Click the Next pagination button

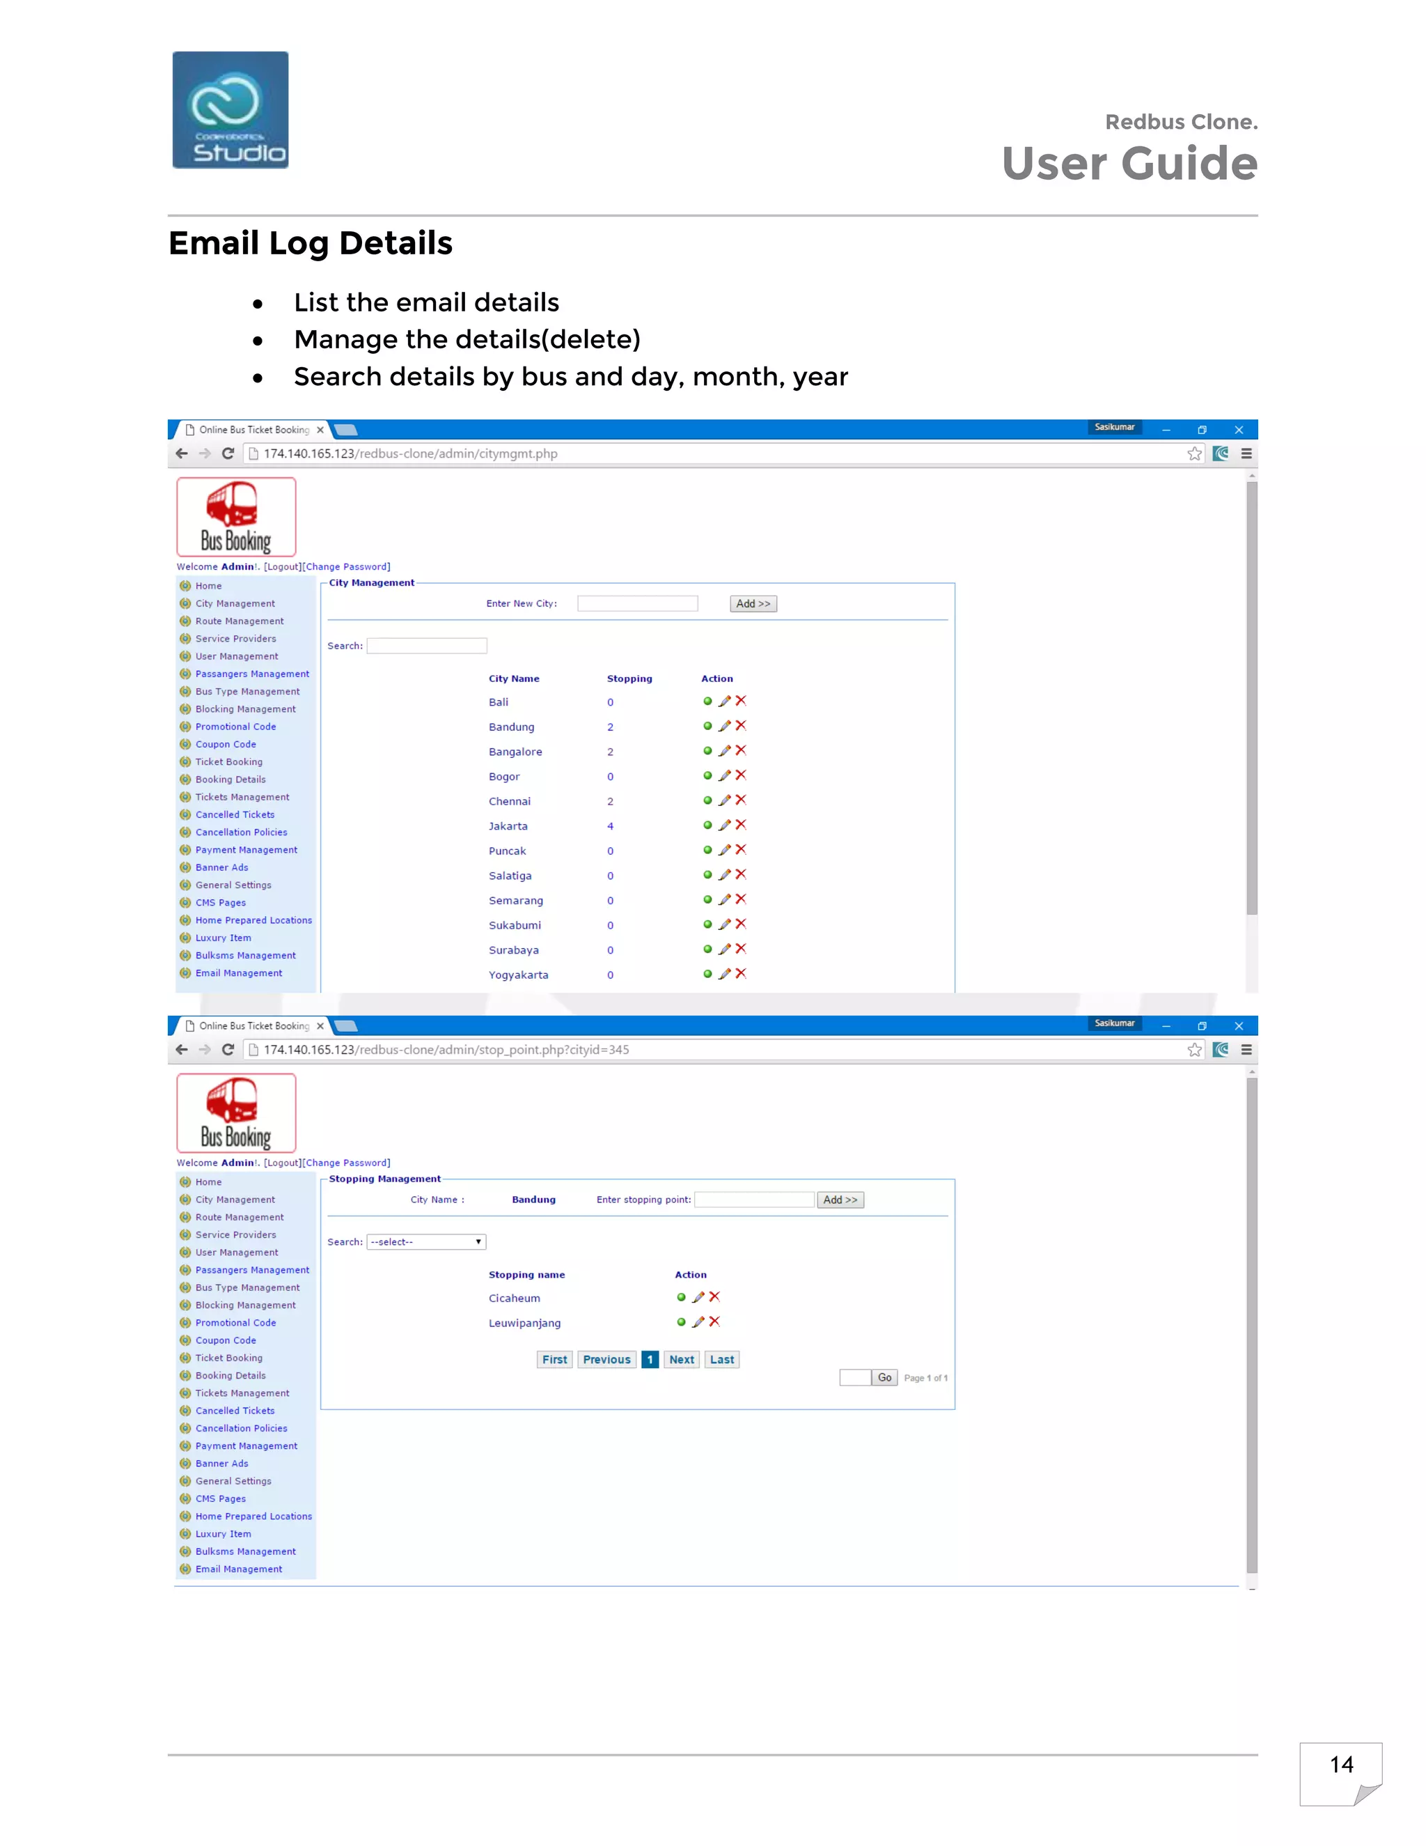tap(682, 1359)
